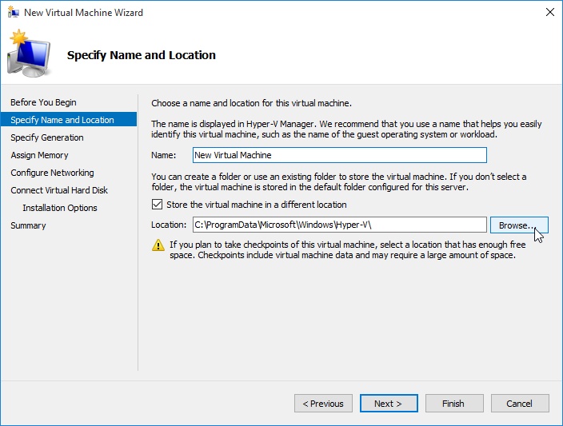Proceed with the Next button
The image size is (563, 426).
[x=389, y=404]
